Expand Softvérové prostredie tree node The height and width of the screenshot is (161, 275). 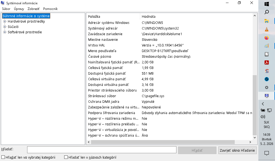coord(5,32)
